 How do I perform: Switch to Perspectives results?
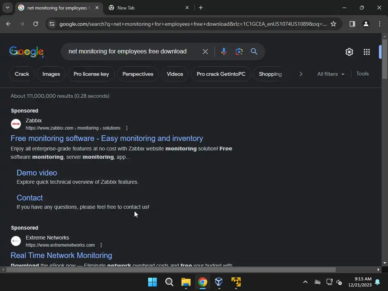click(138, 74)
